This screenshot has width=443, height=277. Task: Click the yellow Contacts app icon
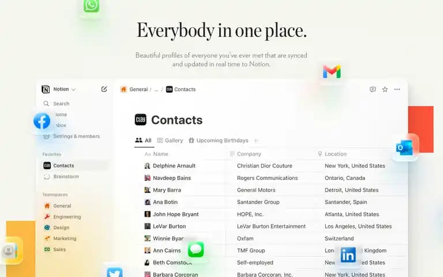click(10, 250)
